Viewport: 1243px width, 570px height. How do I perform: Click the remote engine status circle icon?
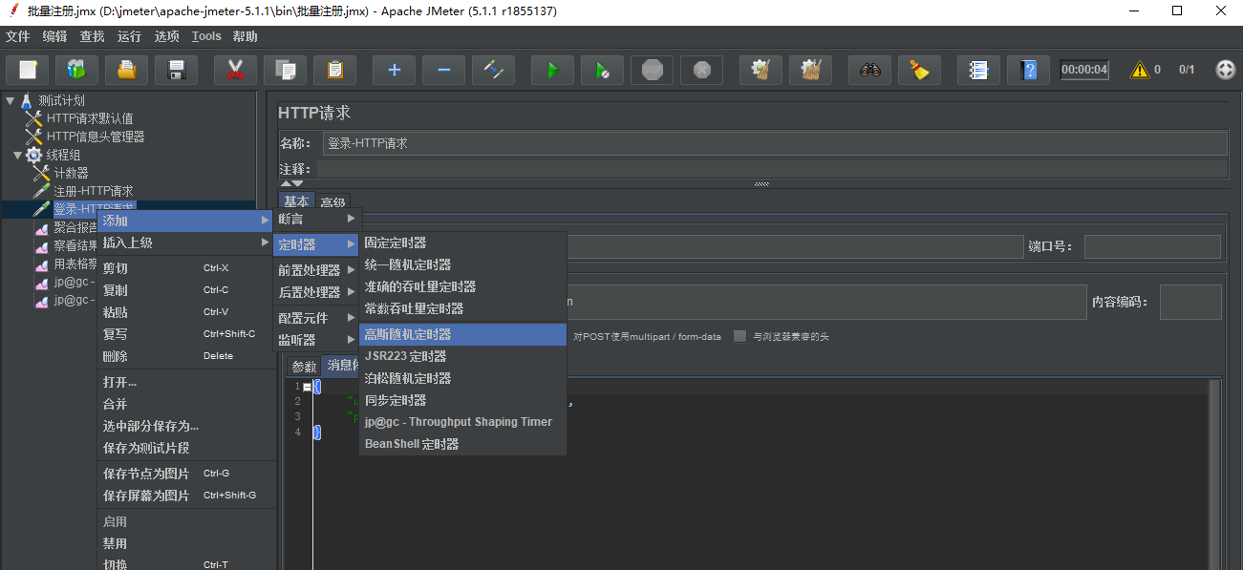(1225, 70)
